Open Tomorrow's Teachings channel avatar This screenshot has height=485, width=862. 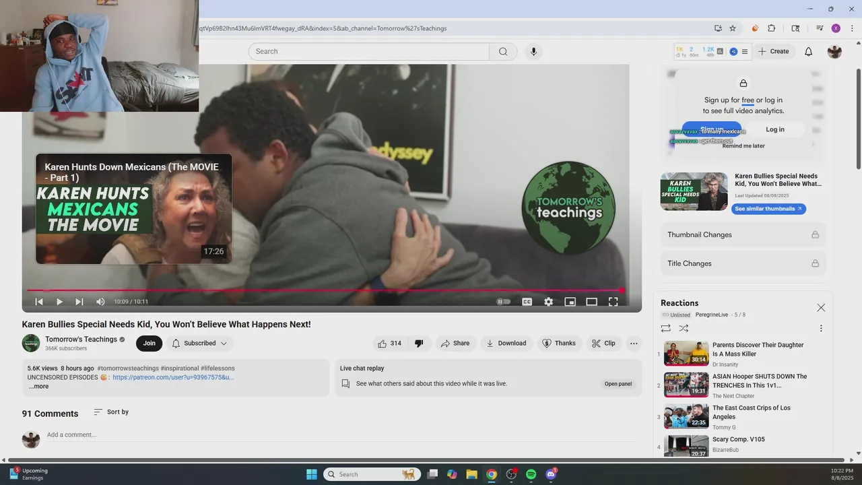click(x=31, y=343)
